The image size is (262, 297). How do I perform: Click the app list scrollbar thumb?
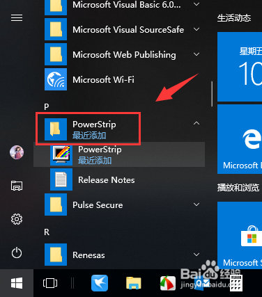click(x=212, y=94)
